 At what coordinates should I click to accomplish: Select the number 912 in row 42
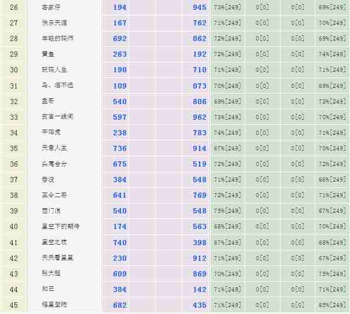click(x=199, y=258)
